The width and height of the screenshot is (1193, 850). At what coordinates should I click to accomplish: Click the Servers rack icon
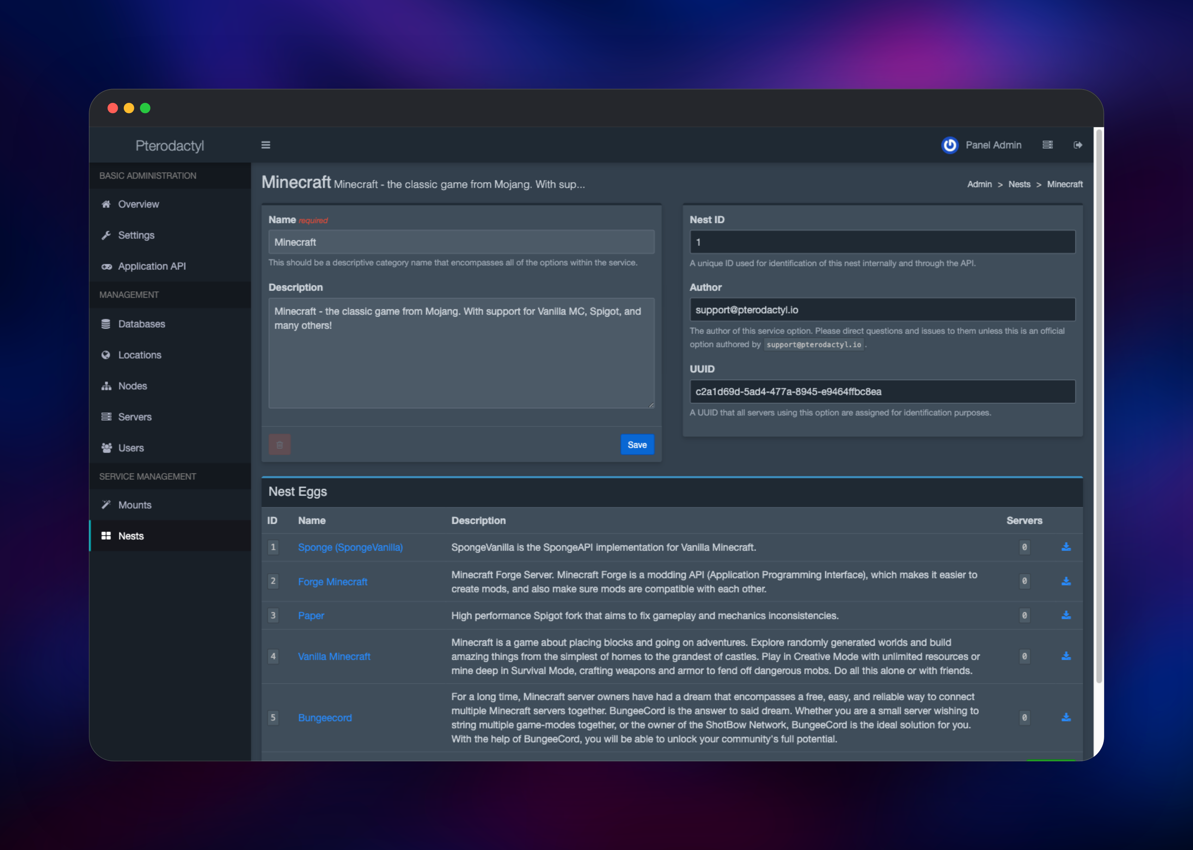(106, 417)
